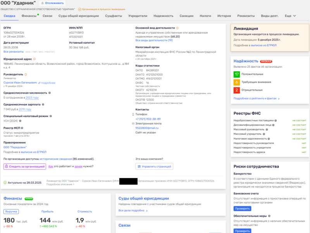Open the Реквизиты tab
310x233 pixels.
coord(246,16)
